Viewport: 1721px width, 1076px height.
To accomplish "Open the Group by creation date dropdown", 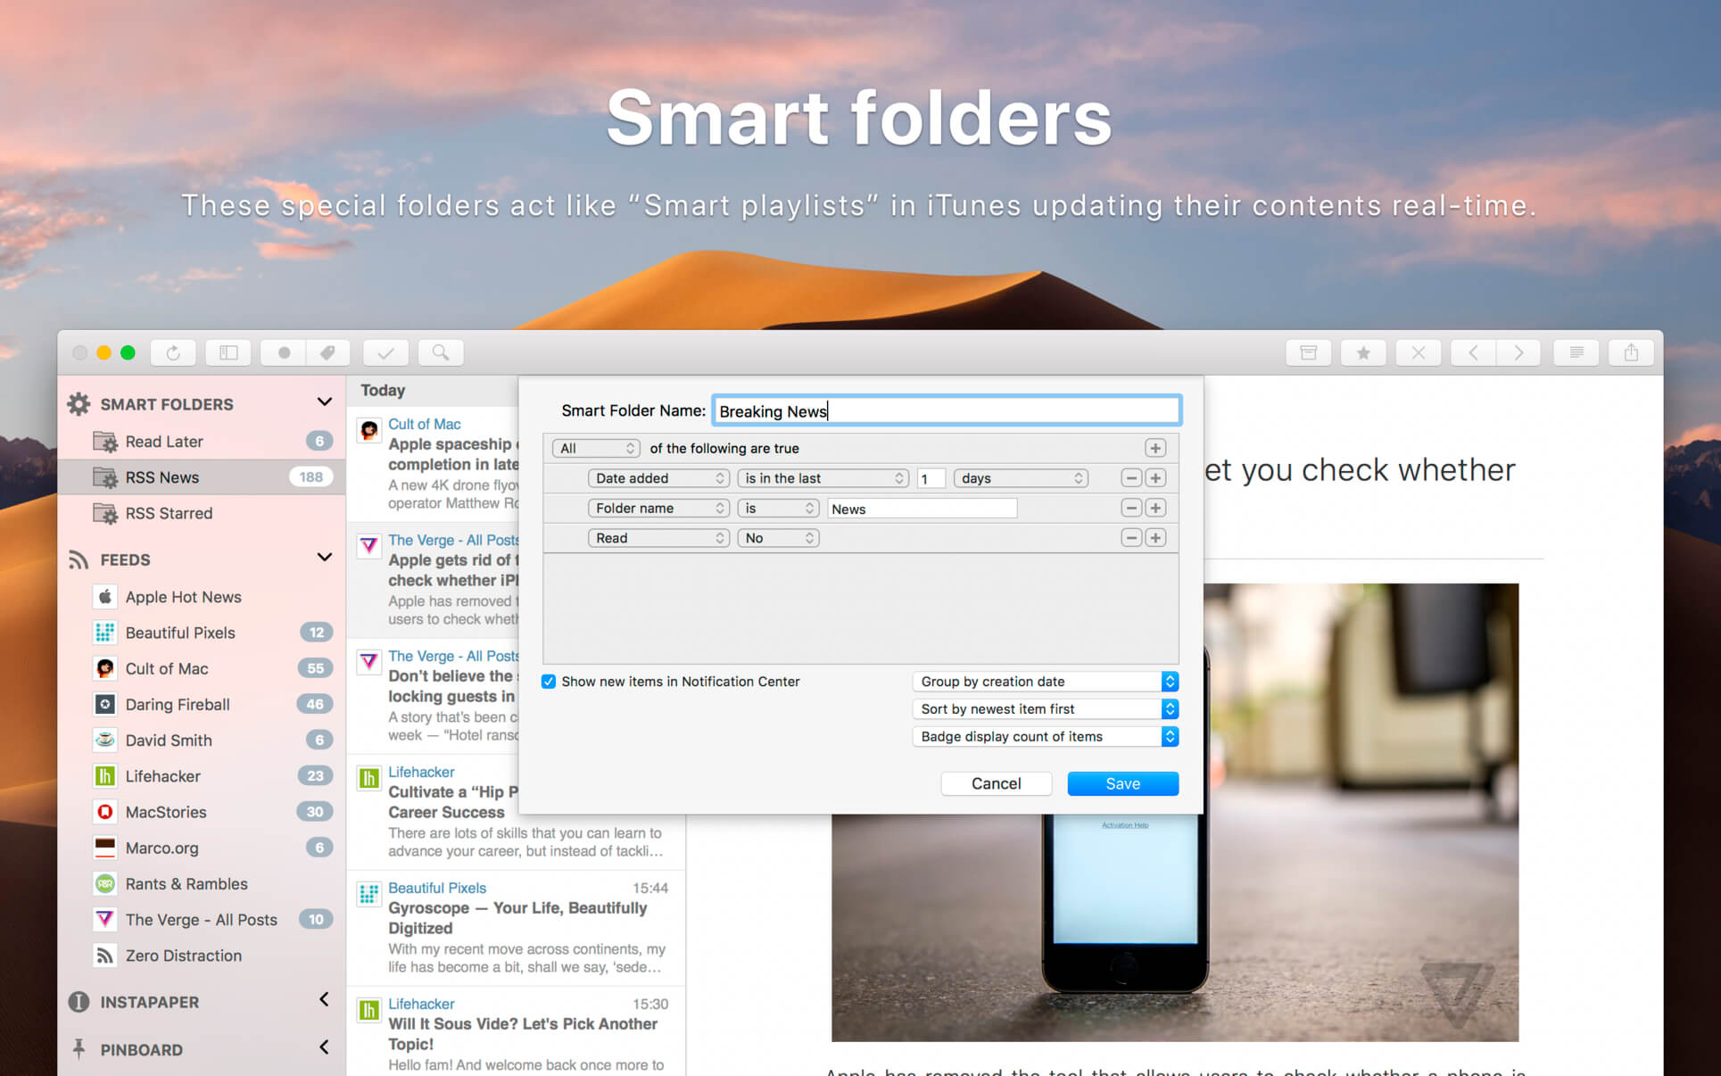I will 1045,682.
